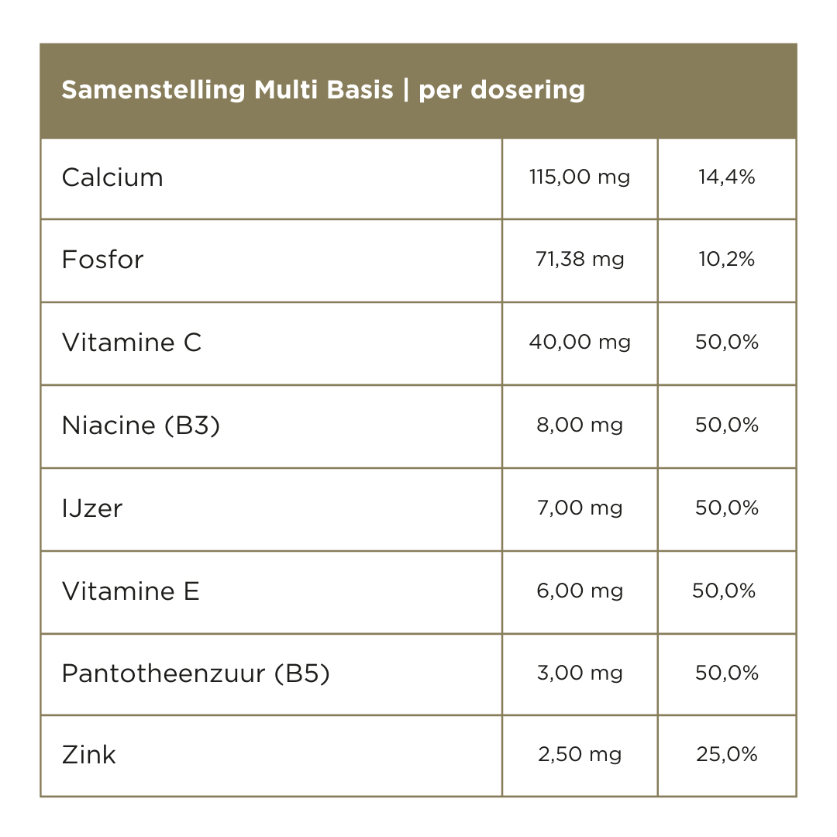Select the Niacine (B3) row label
The width and height of the screenshot is (837, 837).
[141, 425]
